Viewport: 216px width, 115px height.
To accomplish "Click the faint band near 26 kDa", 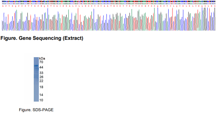I will 36,76.
